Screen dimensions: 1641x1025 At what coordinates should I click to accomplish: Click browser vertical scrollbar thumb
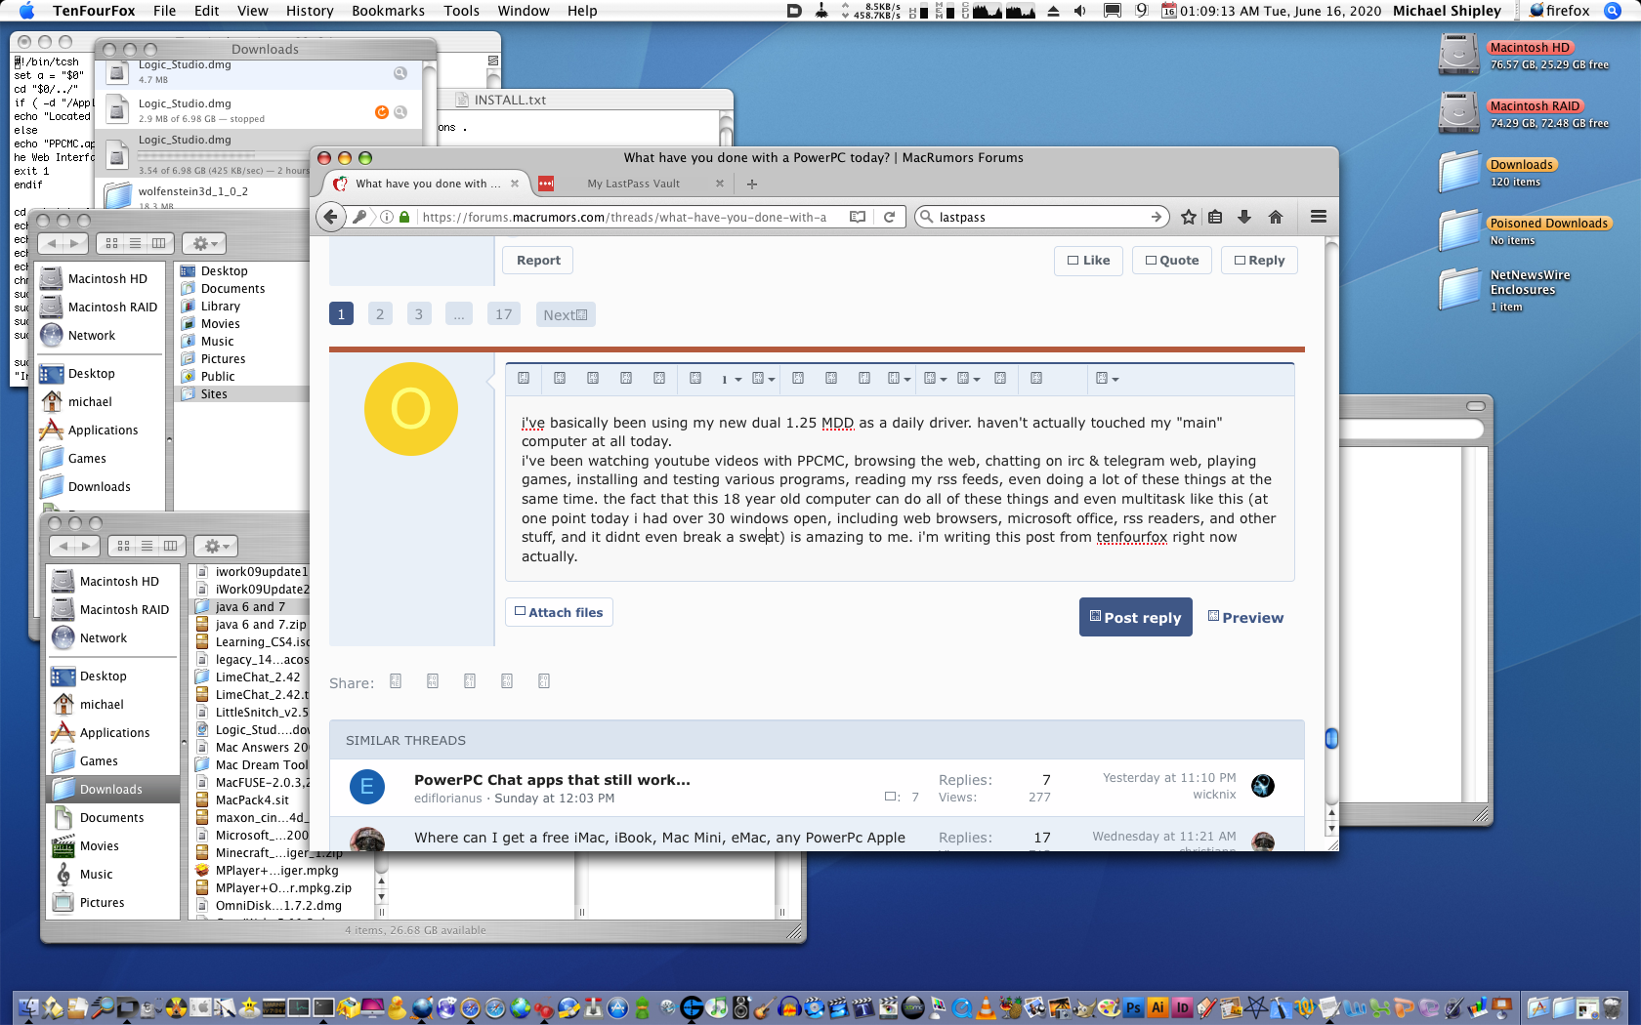coord(1330,739)
